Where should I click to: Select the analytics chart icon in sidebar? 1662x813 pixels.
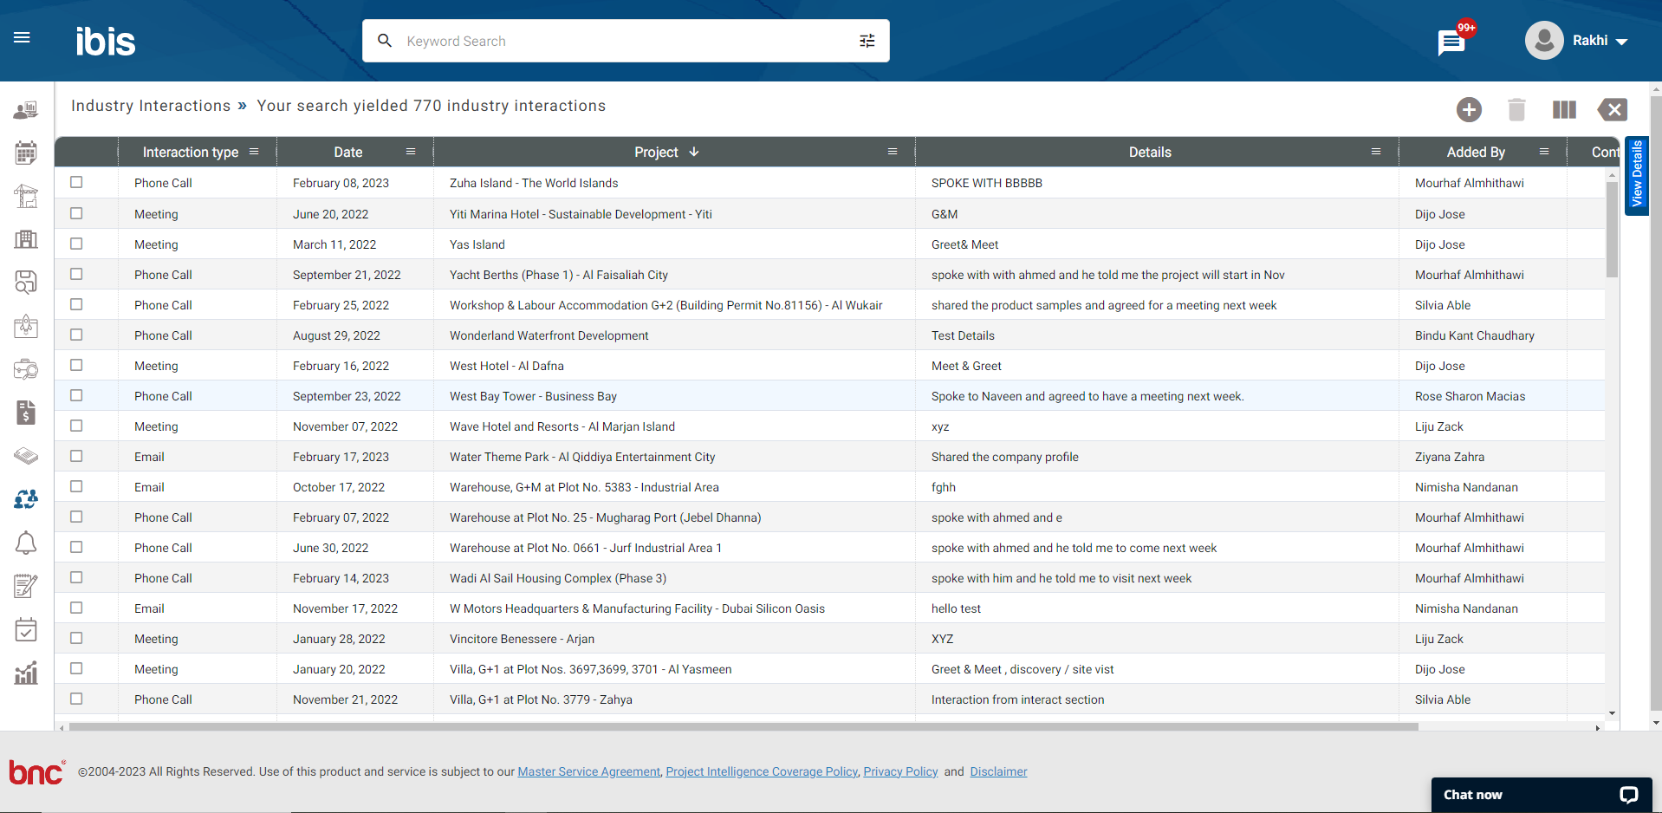pos(25,673)
